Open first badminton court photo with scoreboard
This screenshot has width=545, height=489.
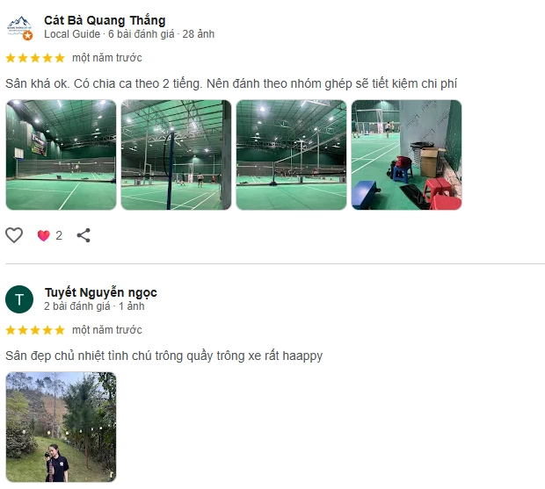tap(62, 155)
